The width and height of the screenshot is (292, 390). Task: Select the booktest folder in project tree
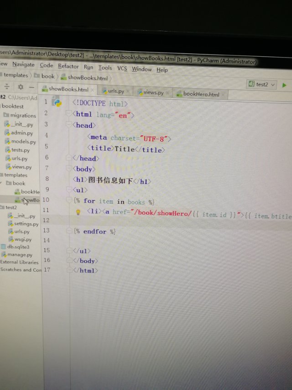point(12,106)
